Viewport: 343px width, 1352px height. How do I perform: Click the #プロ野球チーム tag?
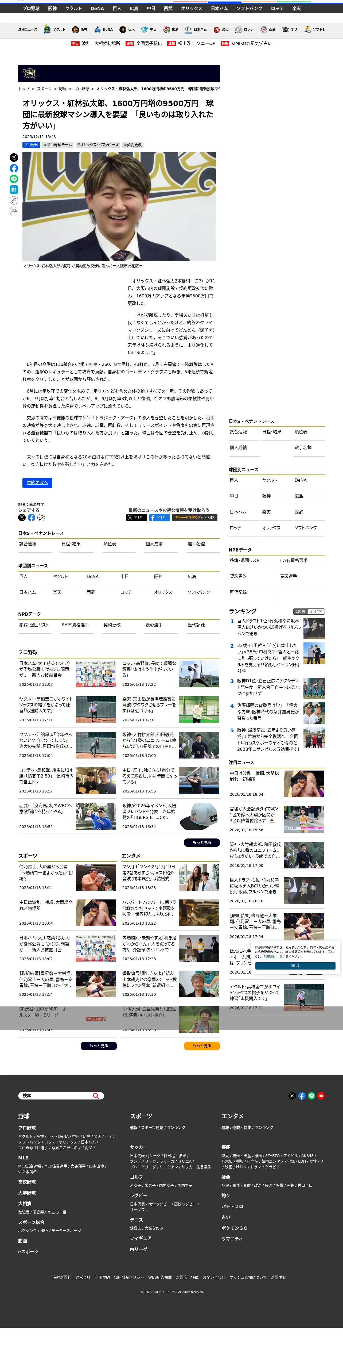(58, 145)
